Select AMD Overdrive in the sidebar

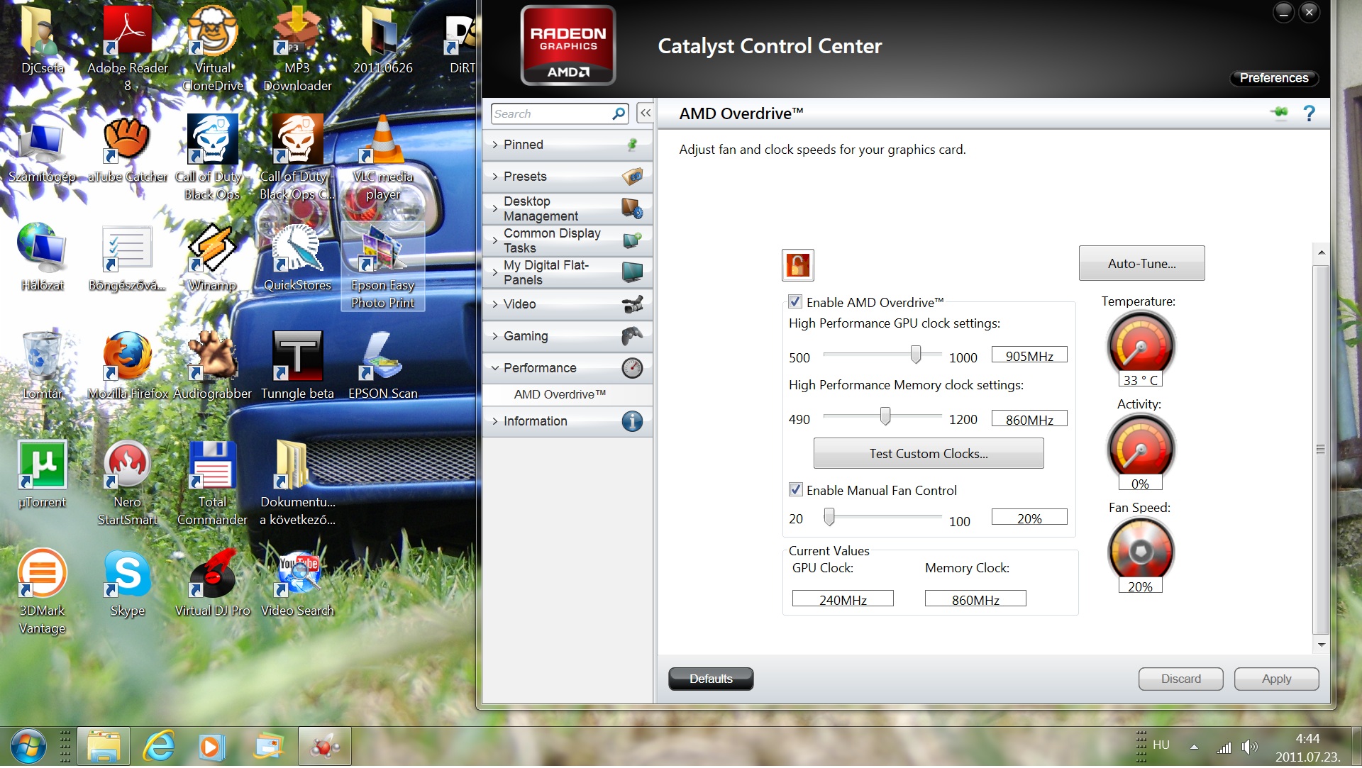click(x=560, y=394)
